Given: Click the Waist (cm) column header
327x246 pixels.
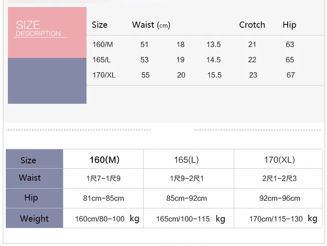Looking at the screenshot, I should tap(151, 25).
